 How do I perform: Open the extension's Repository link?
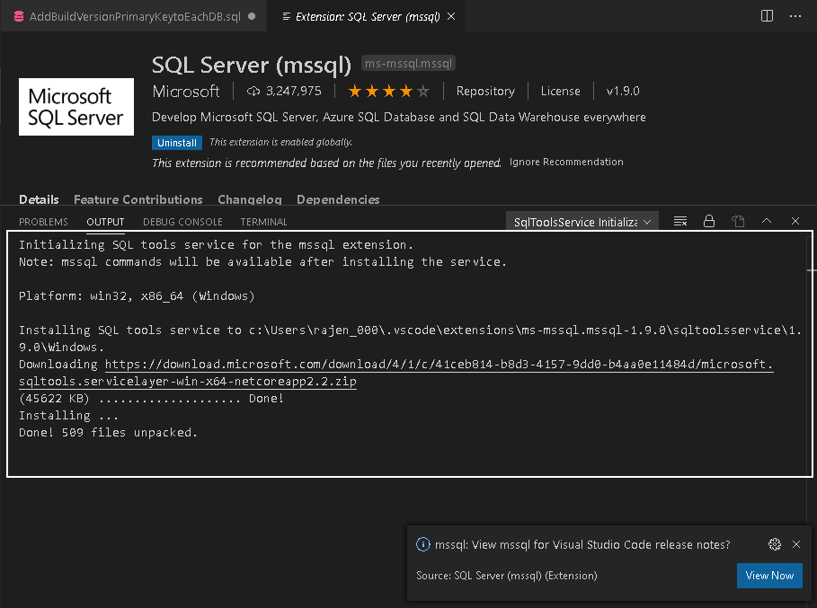[485, 91]
